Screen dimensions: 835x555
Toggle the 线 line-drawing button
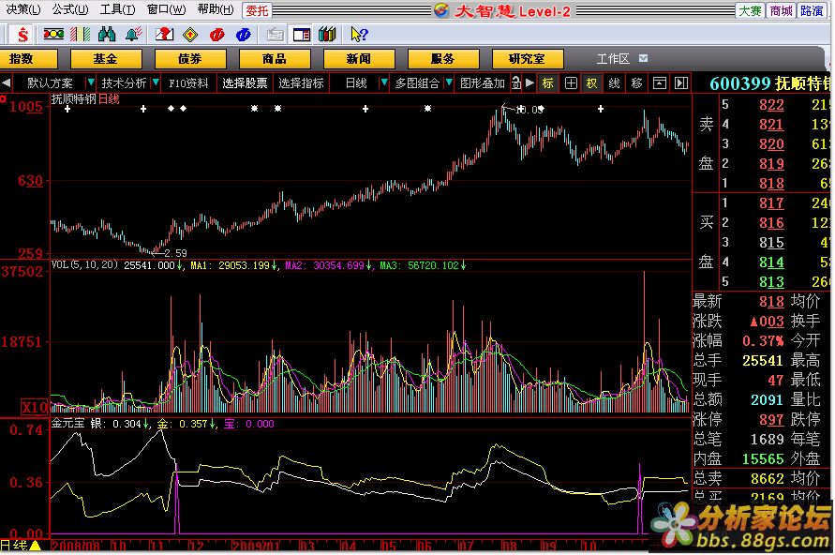click(615, 83)
